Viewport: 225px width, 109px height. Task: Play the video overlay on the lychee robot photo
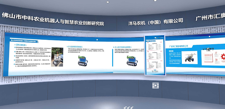click(x=57, y=57)
